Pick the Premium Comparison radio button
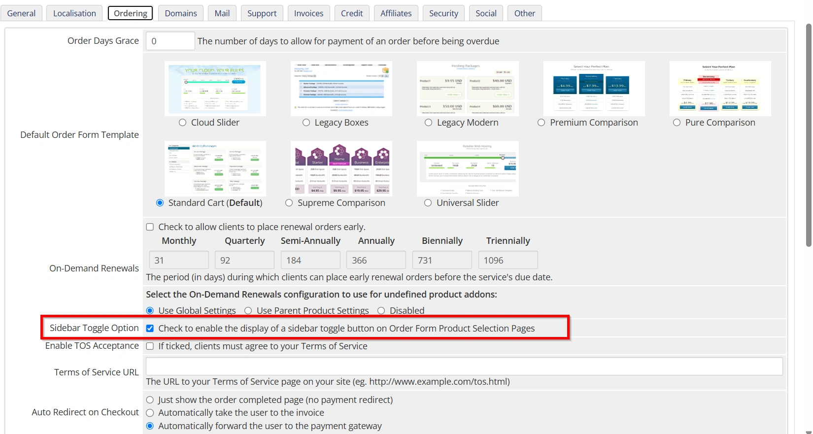The height and width of the screenshot is (434, 813). click(542, 123)
